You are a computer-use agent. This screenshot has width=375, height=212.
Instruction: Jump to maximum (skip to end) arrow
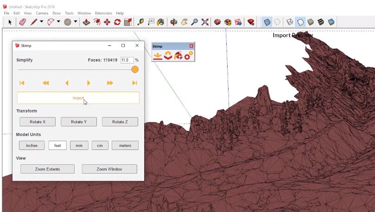tap(134, 83)
